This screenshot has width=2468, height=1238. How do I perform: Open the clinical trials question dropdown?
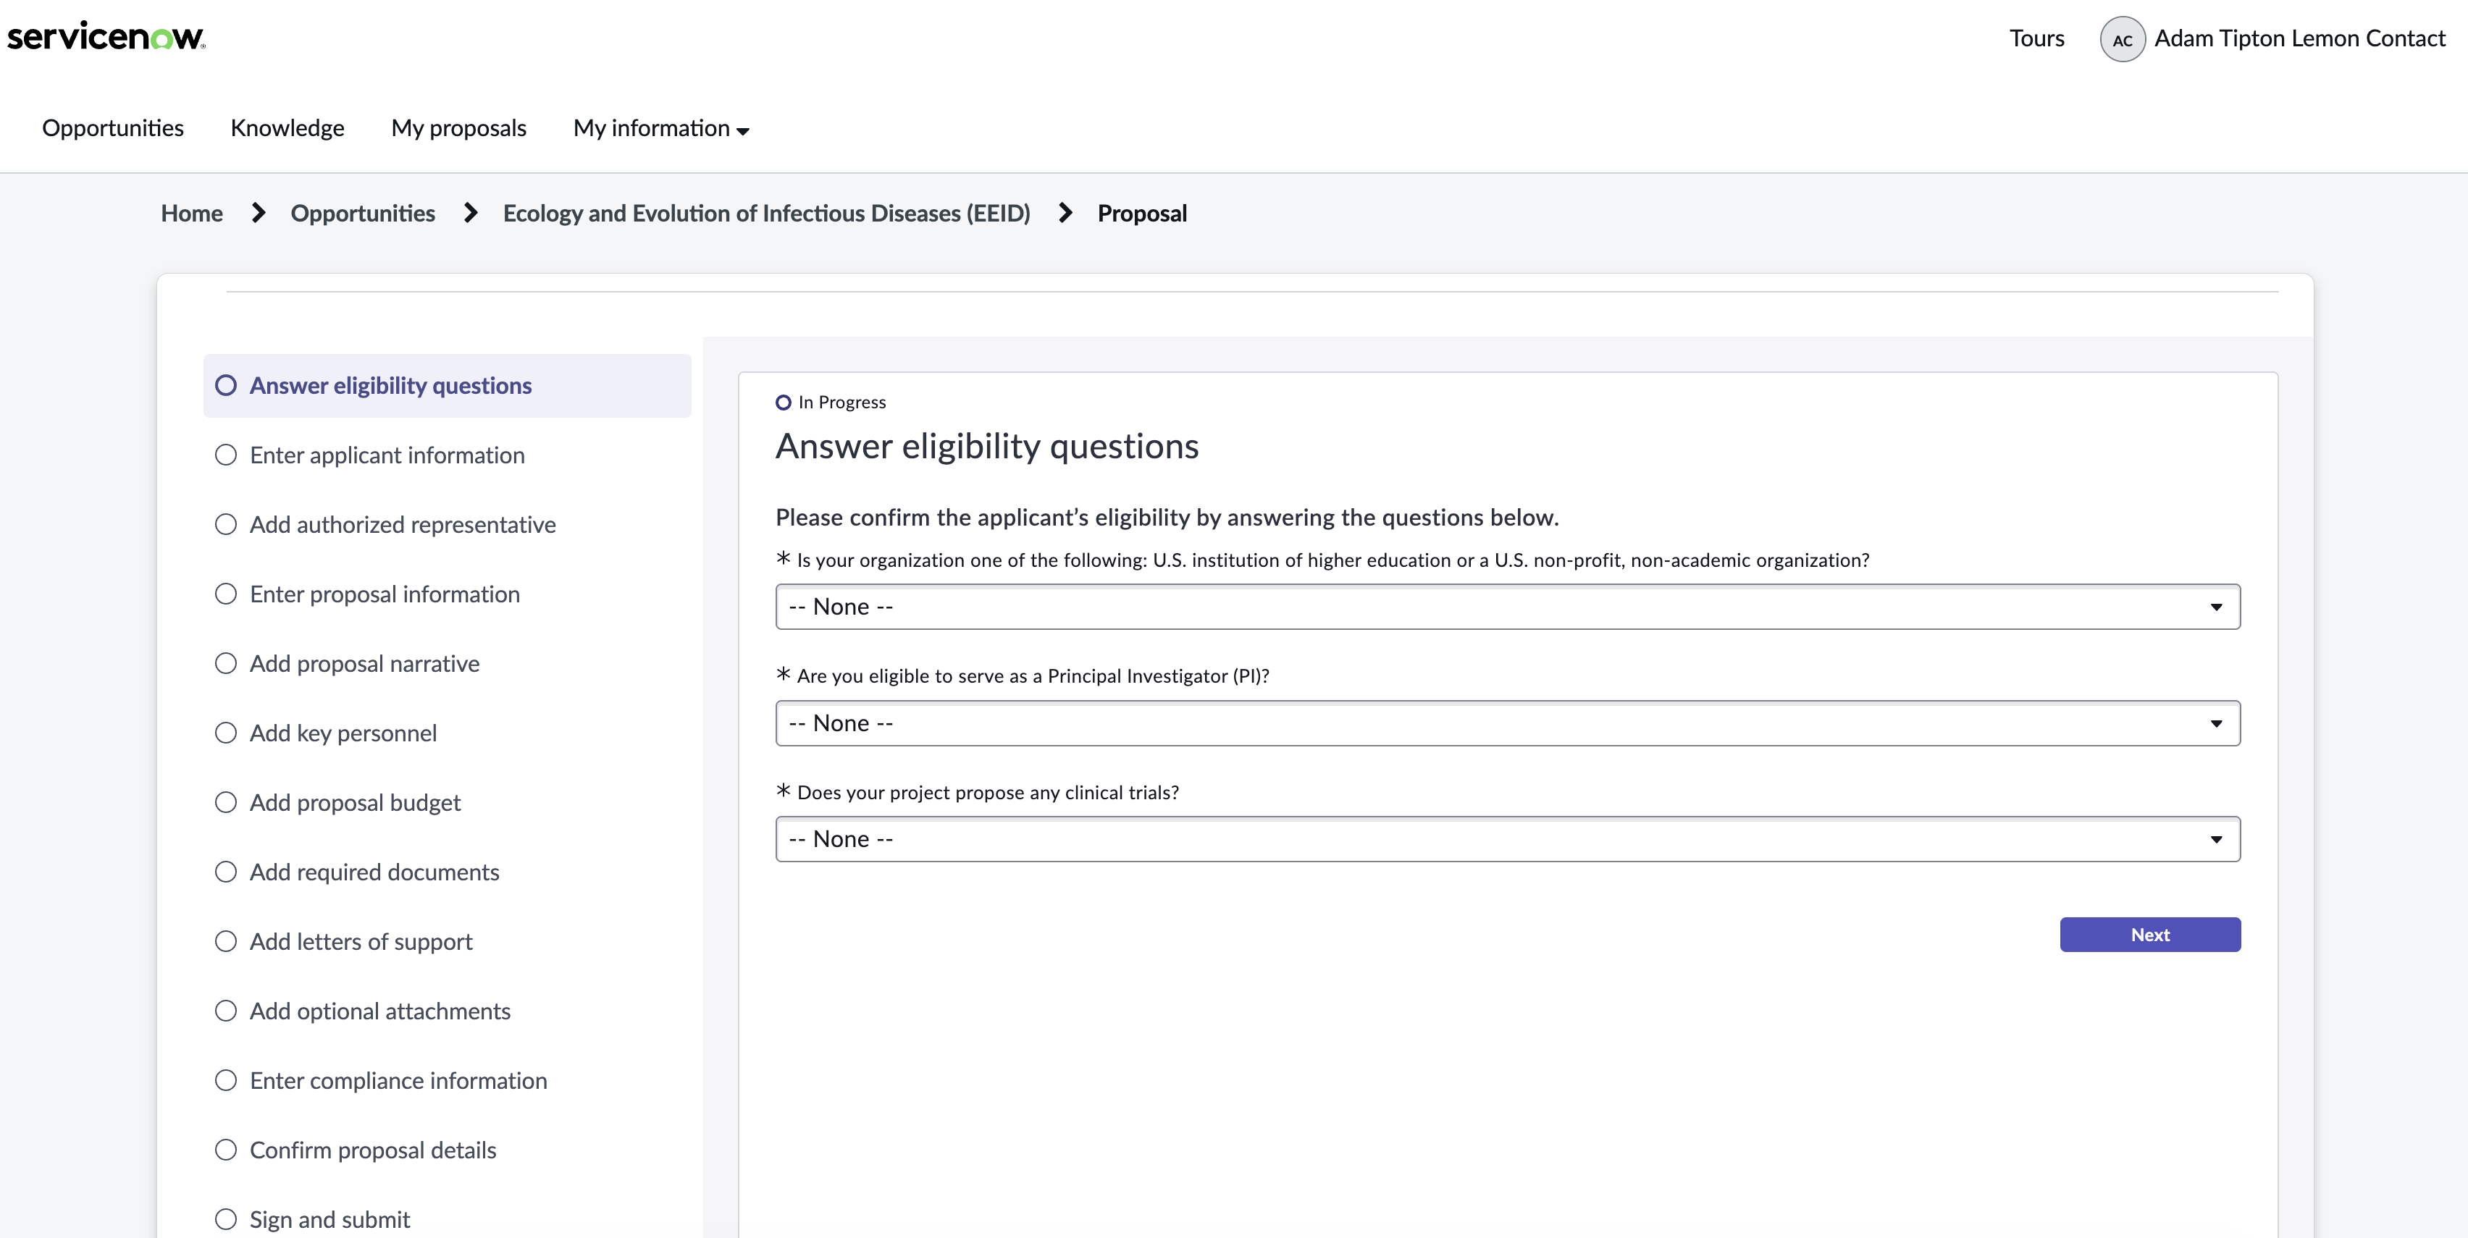point(1507,839)
